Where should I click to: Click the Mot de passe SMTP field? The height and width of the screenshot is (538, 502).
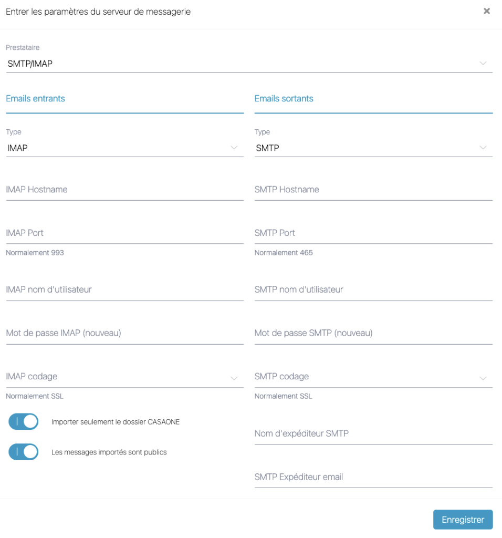(x=373, y=333)
